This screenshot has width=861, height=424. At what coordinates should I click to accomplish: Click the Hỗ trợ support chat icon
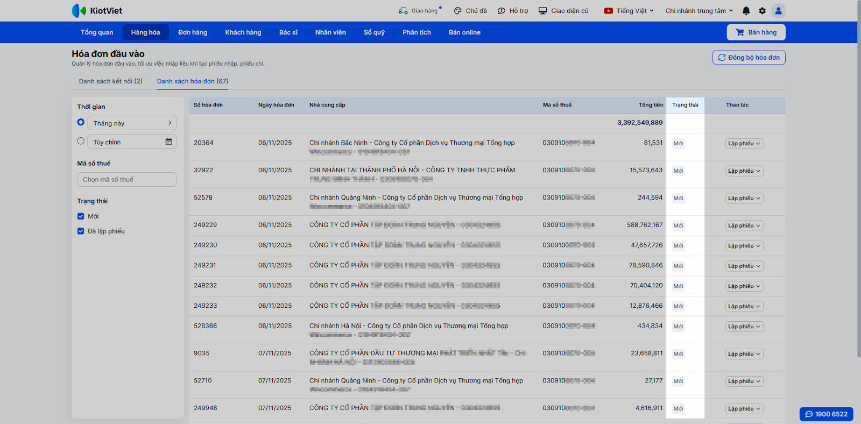(502, 11)
